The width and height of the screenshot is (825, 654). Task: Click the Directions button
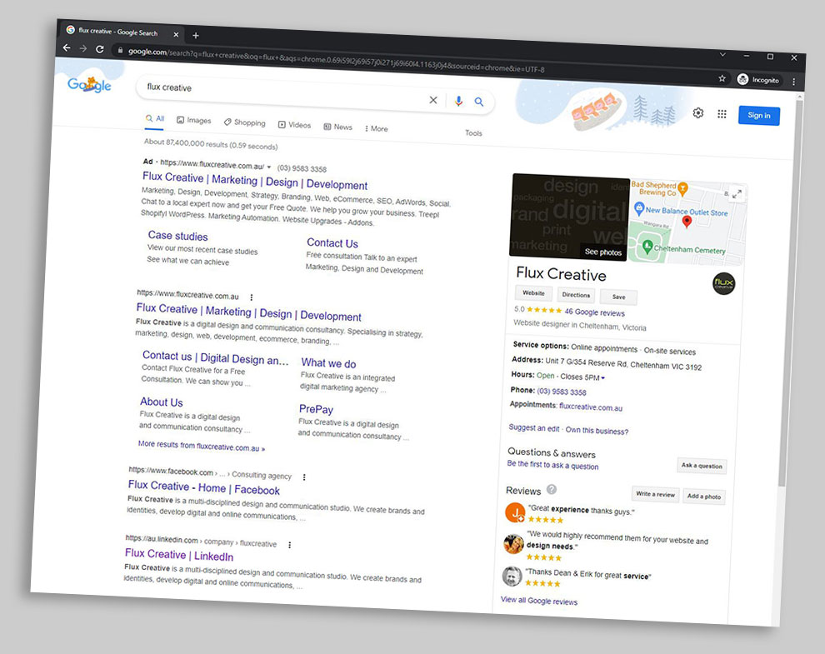[x=576, y=295]
